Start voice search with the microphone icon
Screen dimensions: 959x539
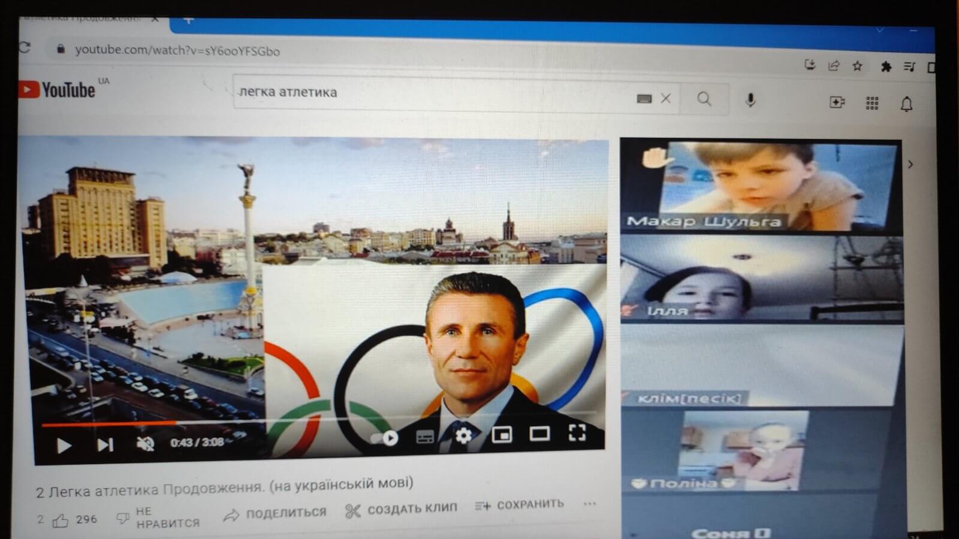(x=750, y=100)
